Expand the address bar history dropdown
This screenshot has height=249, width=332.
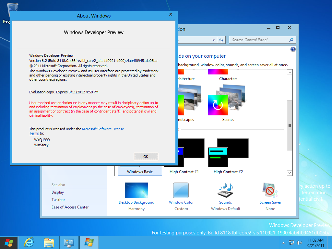[214, 40]
